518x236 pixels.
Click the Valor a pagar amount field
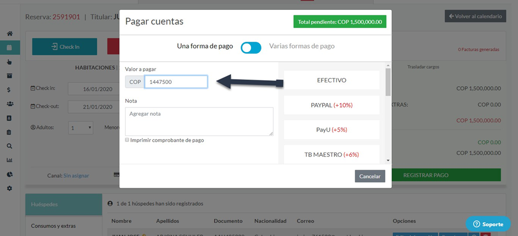[x=176, y=82]
